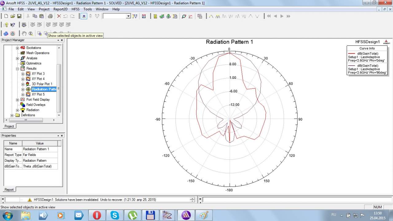Toggle the highlighted selection mode button

click(84, 16)
